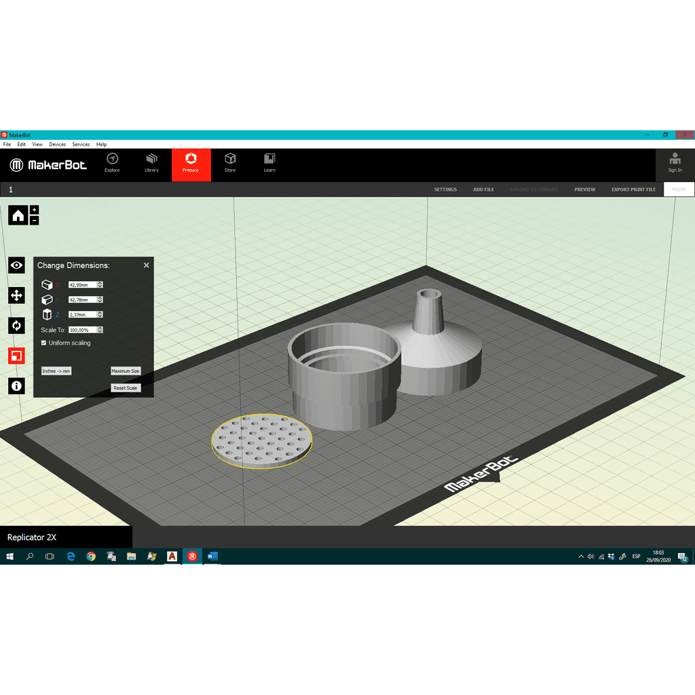Click the ESP language indicator
The height and width of the screenshot is (695, 695).
tap(636, 557)
